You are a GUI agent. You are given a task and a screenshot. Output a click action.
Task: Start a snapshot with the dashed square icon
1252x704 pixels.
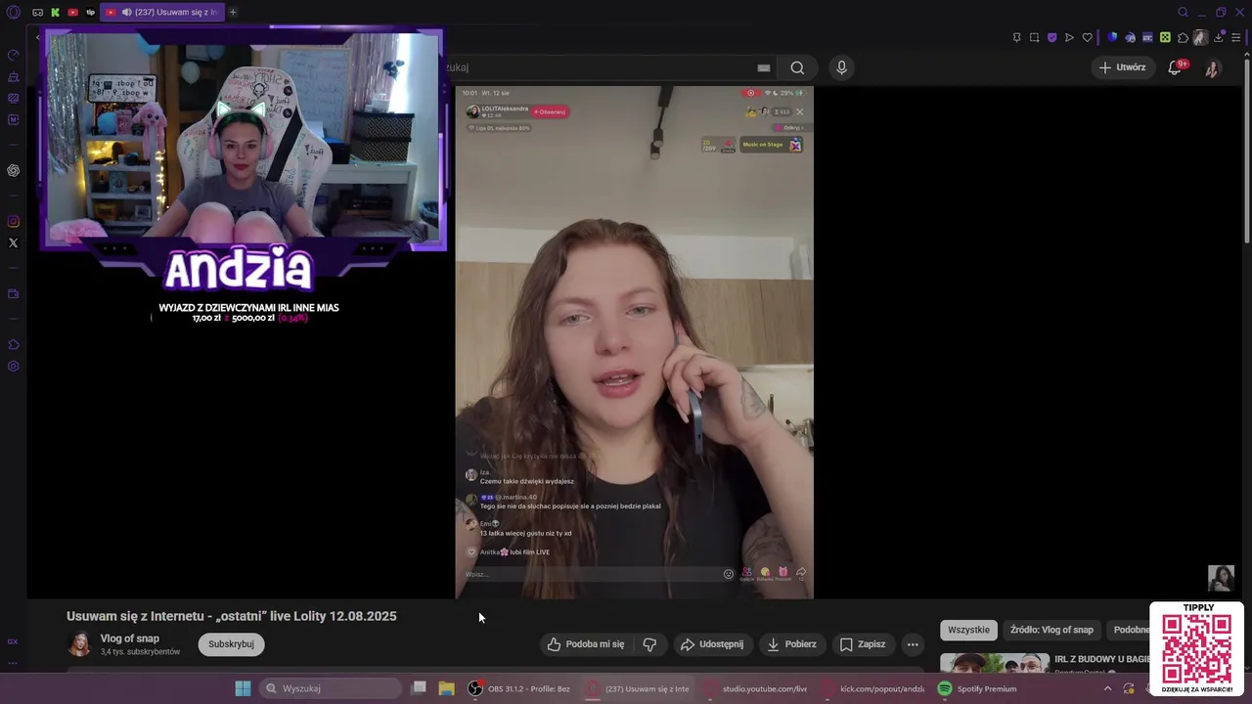point(1034,38)
